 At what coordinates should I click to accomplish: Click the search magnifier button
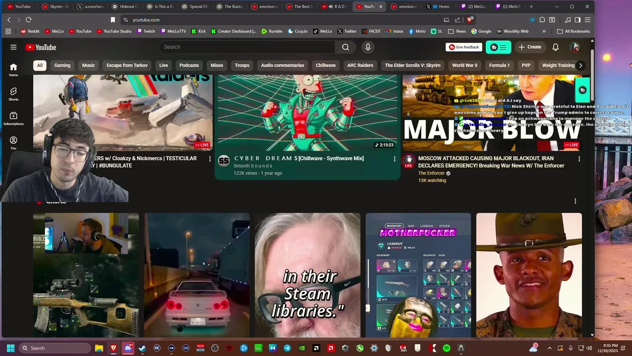[346, 47]
